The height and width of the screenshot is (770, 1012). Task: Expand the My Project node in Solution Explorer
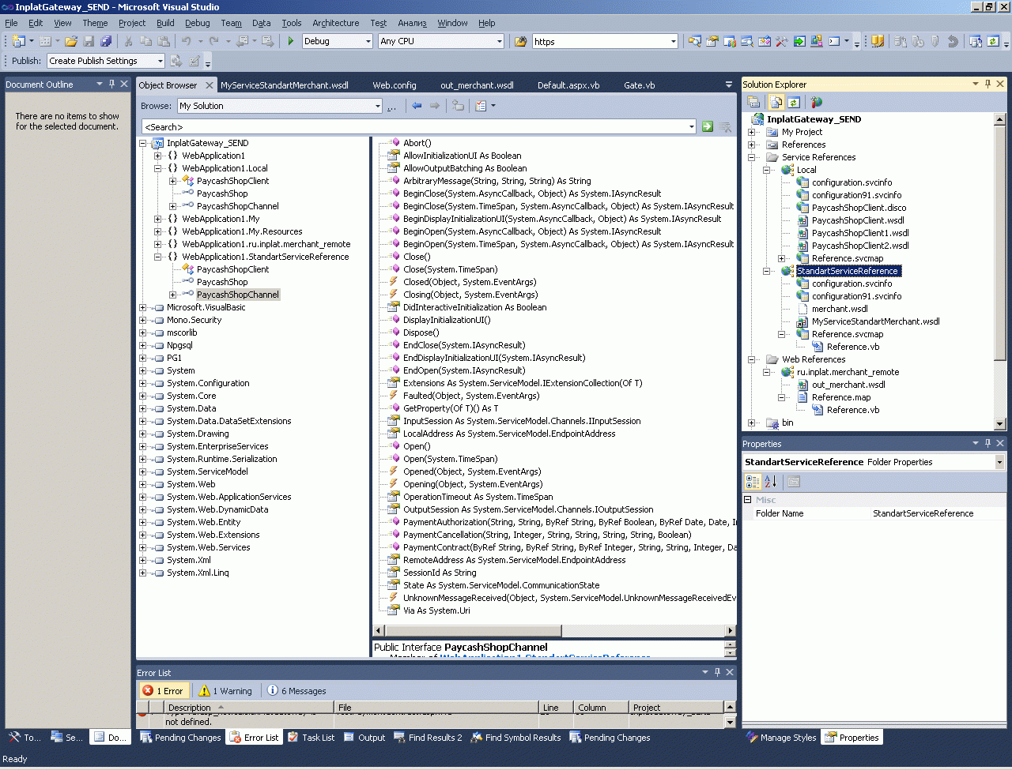pos(751,132)
